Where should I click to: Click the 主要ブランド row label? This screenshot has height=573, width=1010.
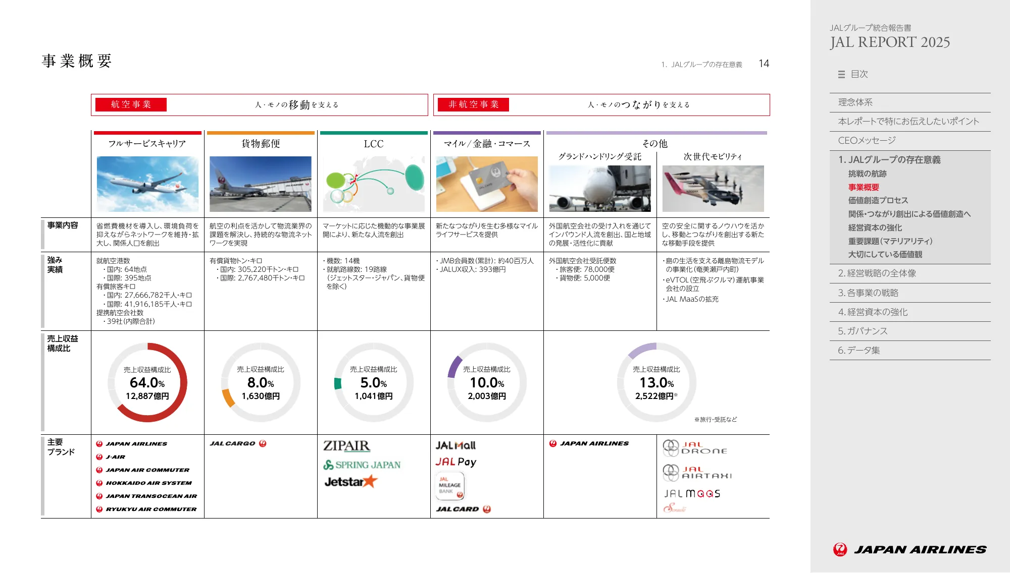61,447
